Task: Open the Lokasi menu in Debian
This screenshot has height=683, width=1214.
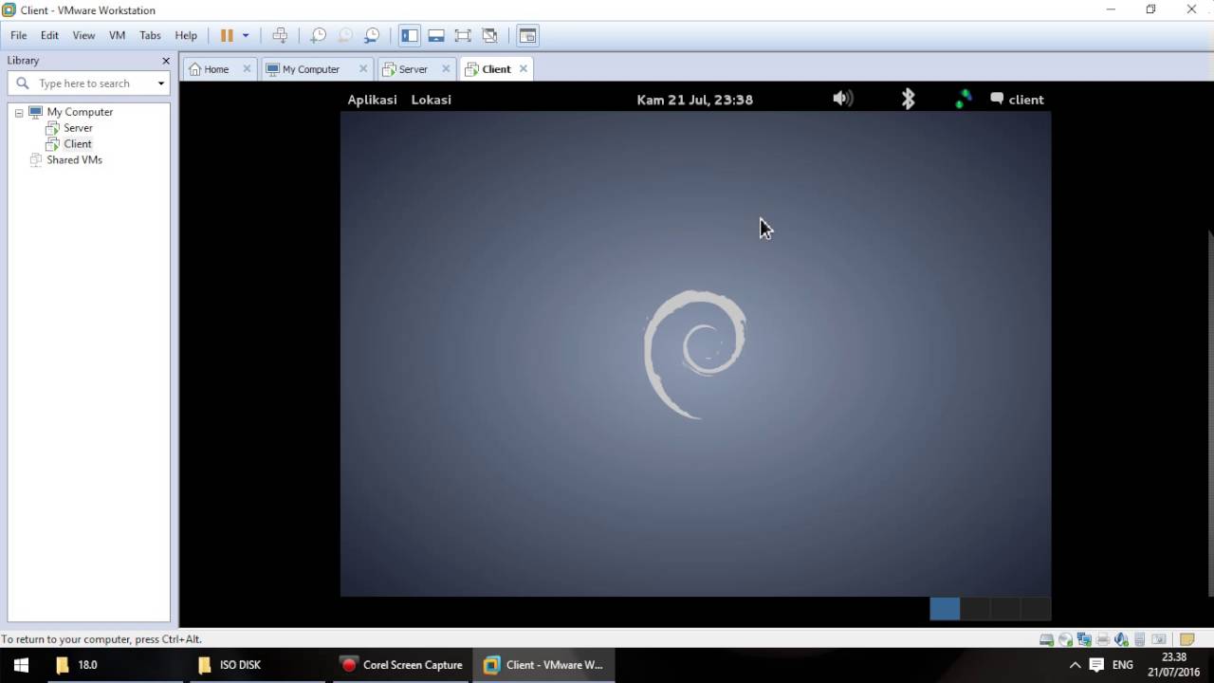Action: [x=432, y=100]
